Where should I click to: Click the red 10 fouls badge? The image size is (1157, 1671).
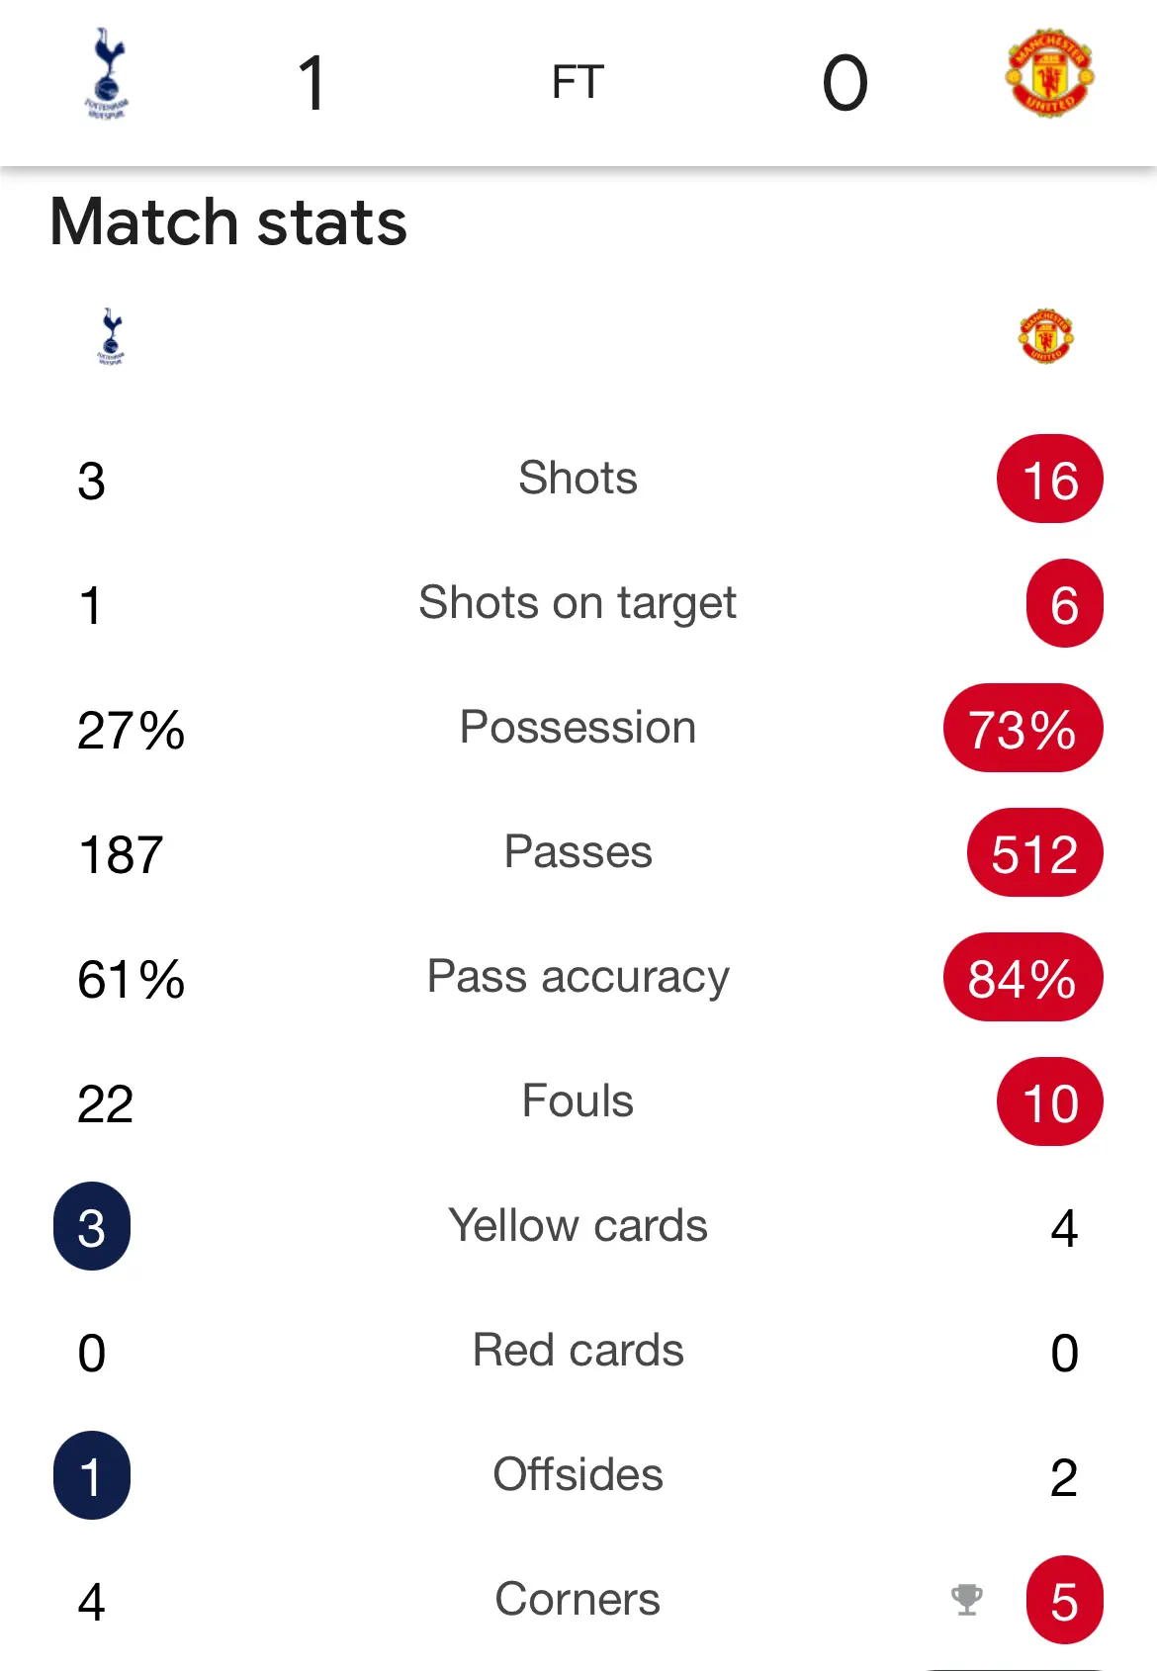tap(1050, 1101)
